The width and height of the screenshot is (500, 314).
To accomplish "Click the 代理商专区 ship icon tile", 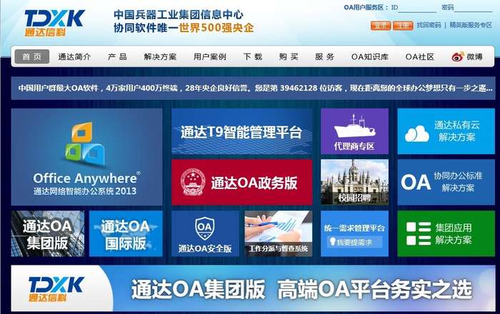I will click(x=354, y=131).
